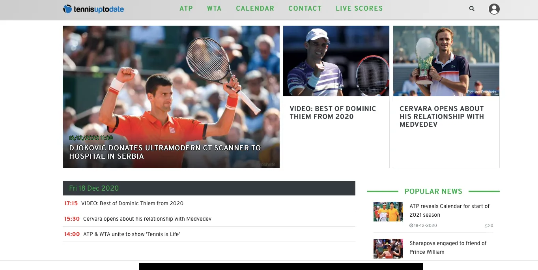Read the Cervara and Medvedev relationship story

tap(442, 116)
